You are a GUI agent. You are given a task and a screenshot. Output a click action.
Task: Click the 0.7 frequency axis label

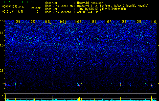[2, 83]
